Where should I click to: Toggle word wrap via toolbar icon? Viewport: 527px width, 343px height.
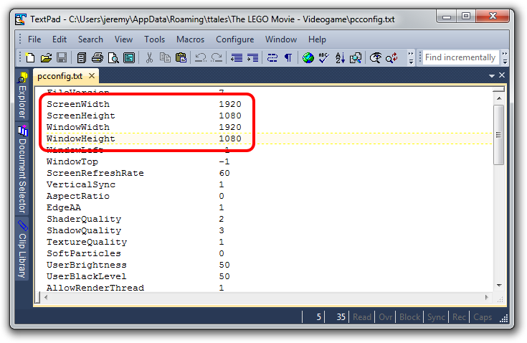[272, 58]
